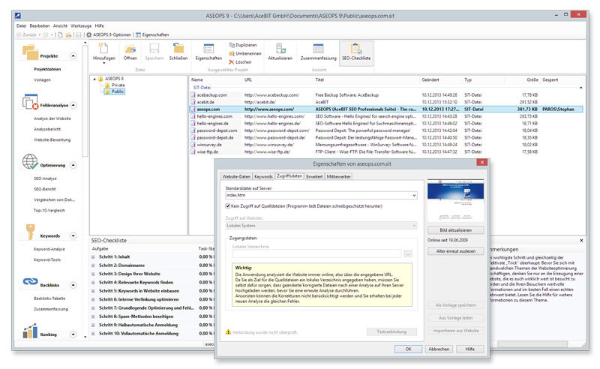This screenshot has width=600, height=369.
Task: Select the wise-ftp.de file row
Action: [x=386, y=152]
